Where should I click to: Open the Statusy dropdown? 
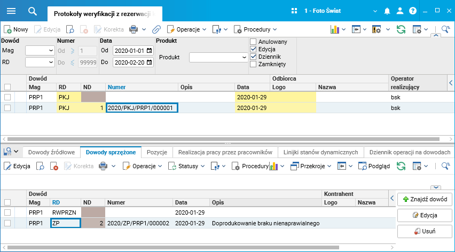186,166
